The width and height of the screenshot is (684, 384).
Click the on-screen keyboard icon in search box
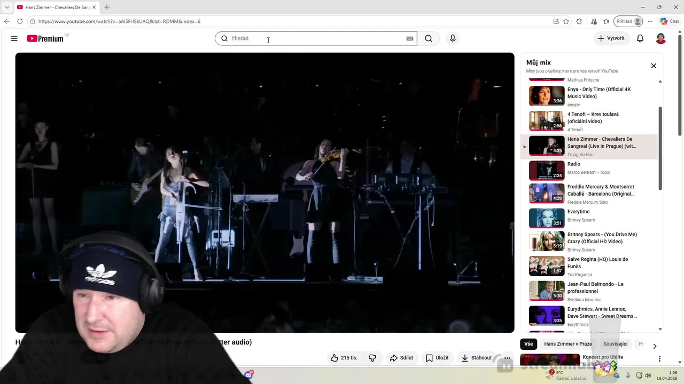pyautogui.click(x=410, y=38)
